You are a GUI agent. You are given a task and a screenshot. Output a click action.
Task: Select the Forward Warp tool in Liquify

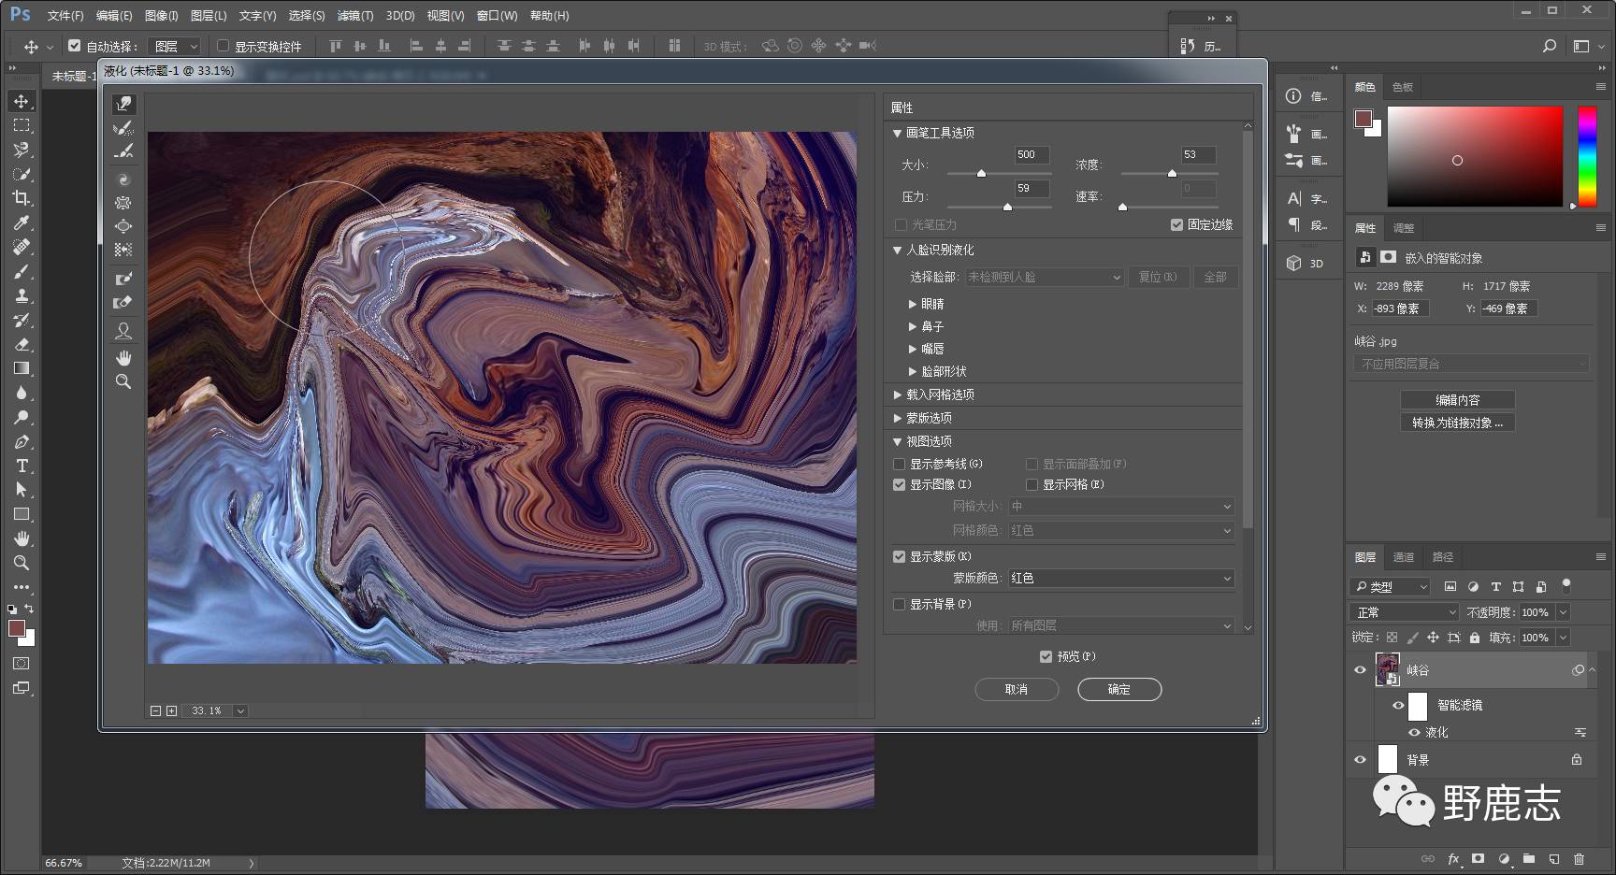[x=123, y=104]
